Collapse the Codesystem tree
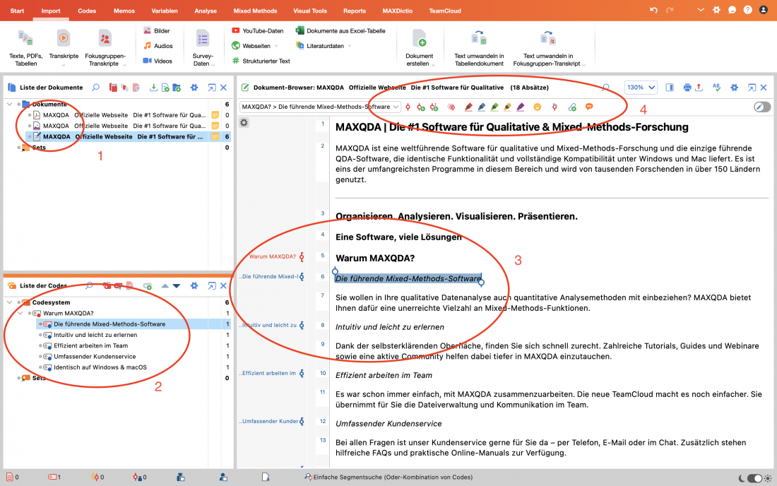This screenshot has width=777, height=486. 9,302
